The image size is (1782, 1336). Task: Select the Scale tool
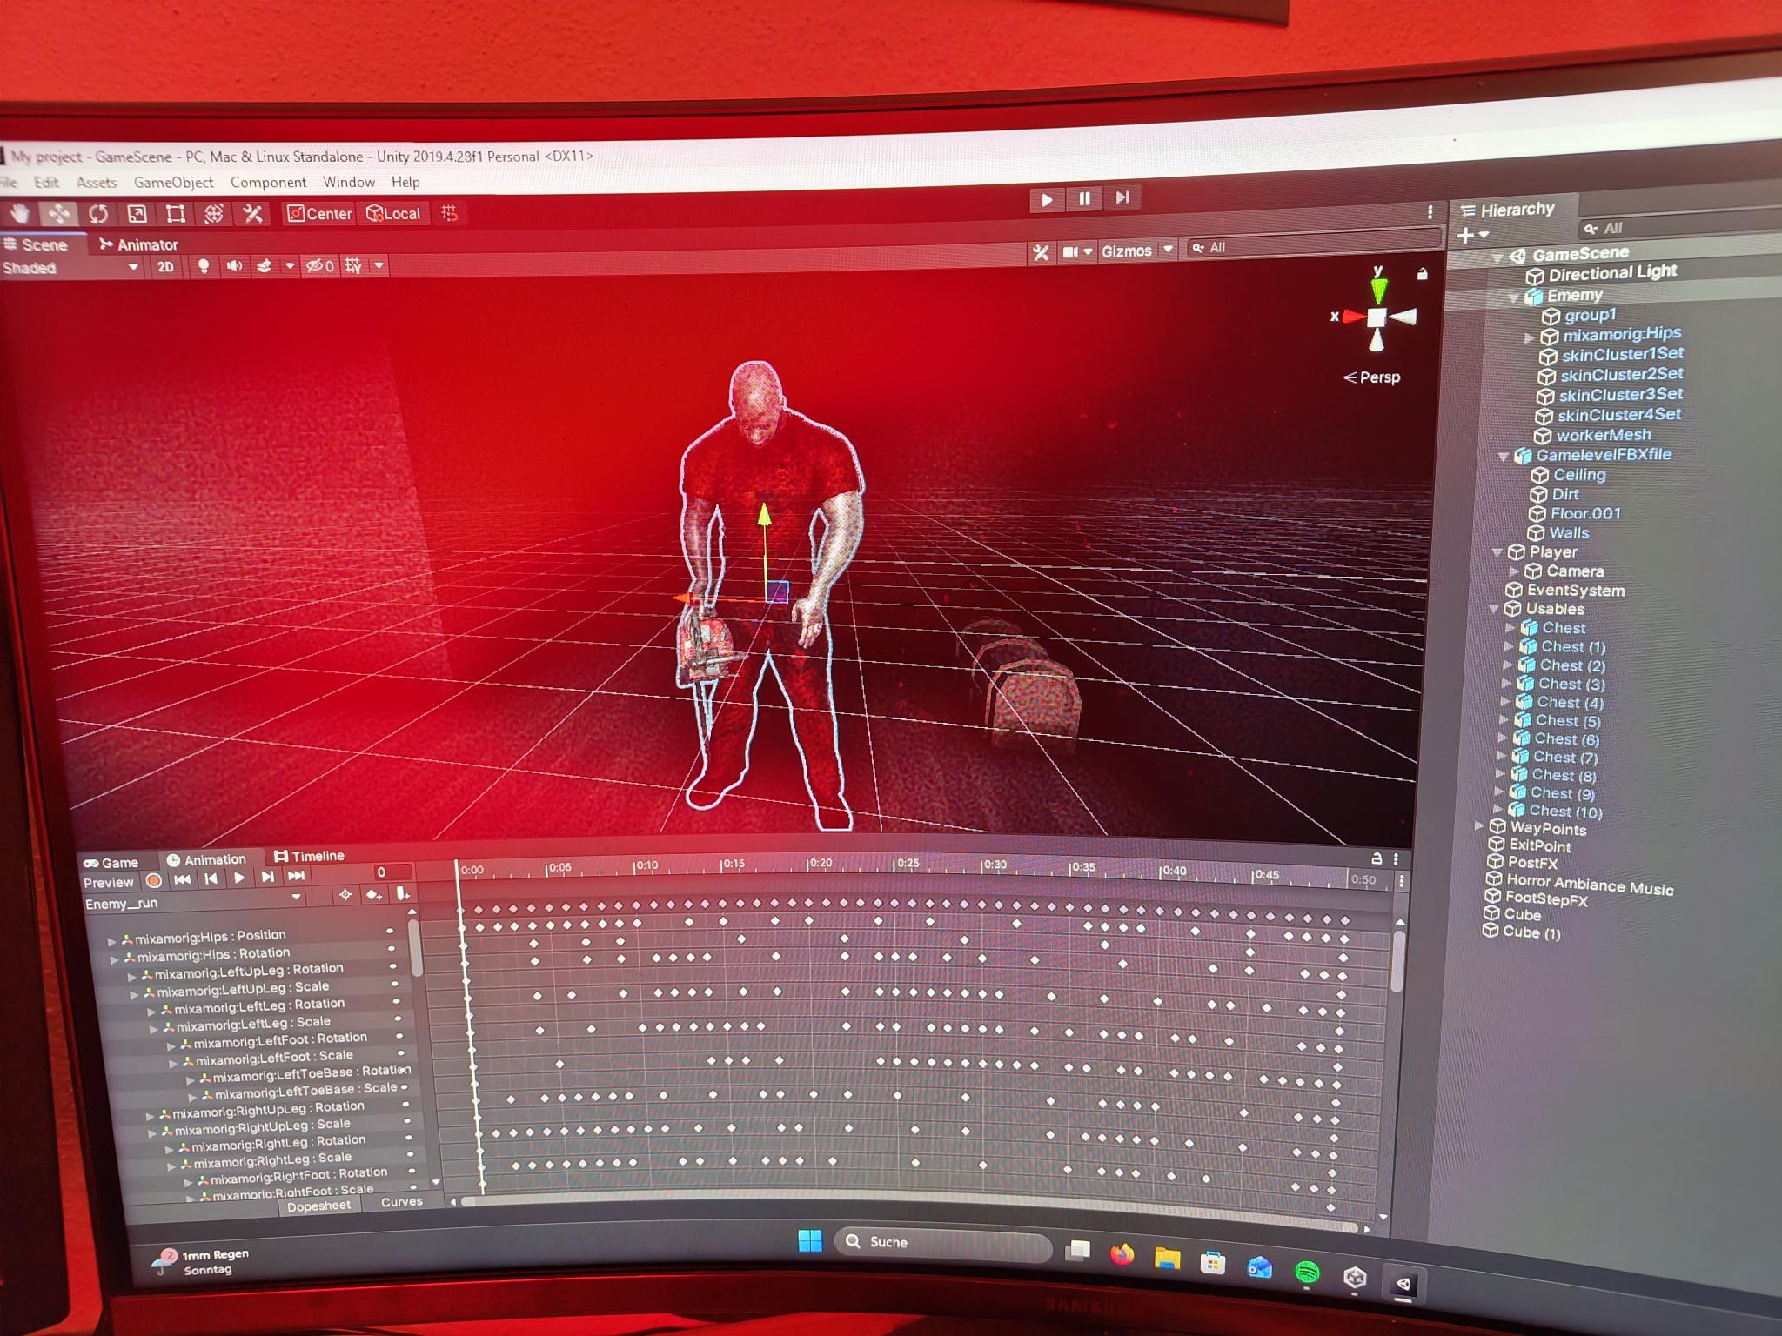pyautogui.click(x=137, y=213)
